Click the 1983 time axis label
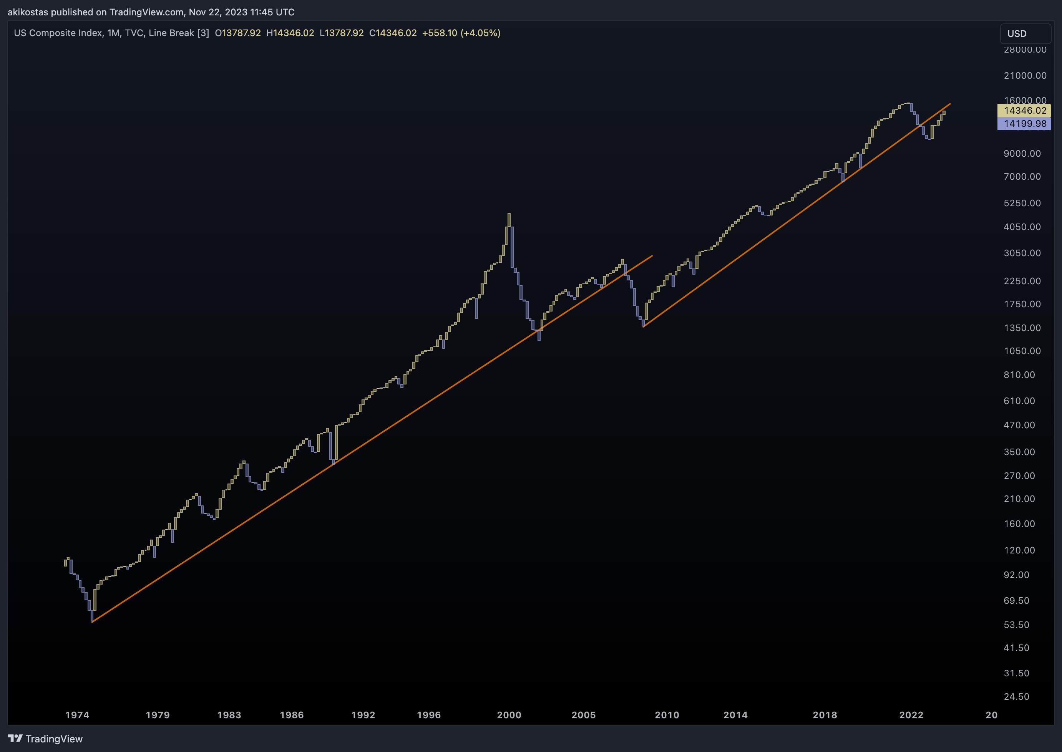Screen dimensions: 1062x752 [x=229, y=714]
